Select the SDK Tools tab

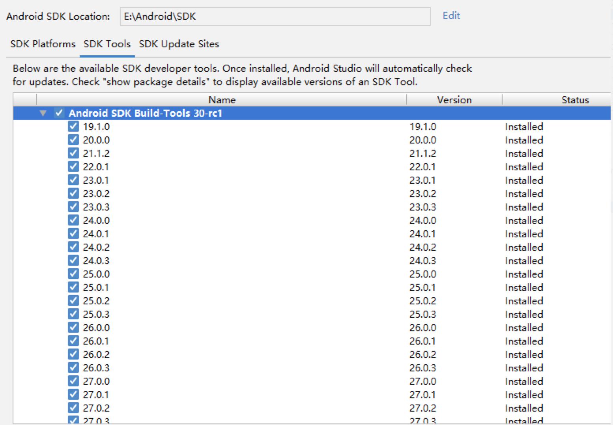pyautogui.click(x=107, y=44)
